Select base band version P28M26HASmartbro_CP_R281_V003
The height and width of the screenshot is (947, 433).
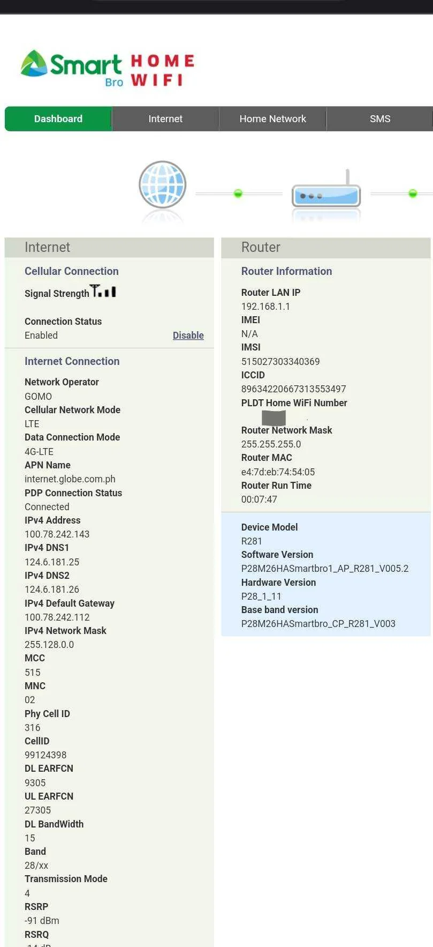pyautogui.click(x=318, y=624)
